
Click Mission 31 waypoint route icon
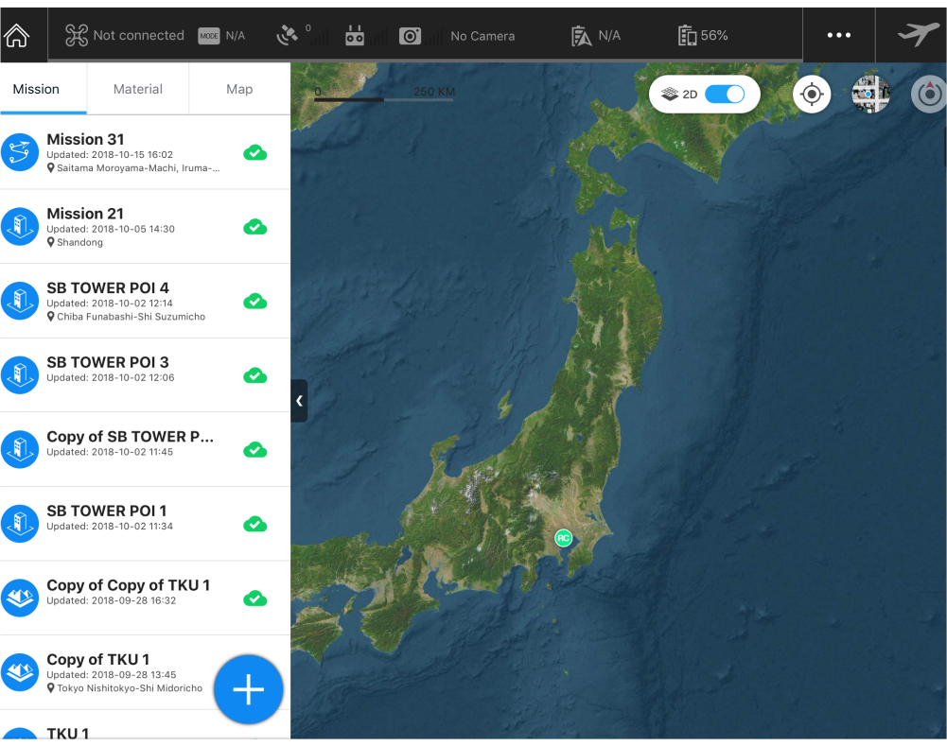point(20,152)
